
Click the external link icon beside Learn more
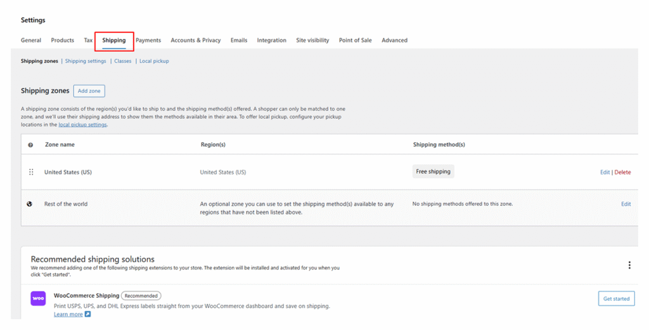point(88,314)
